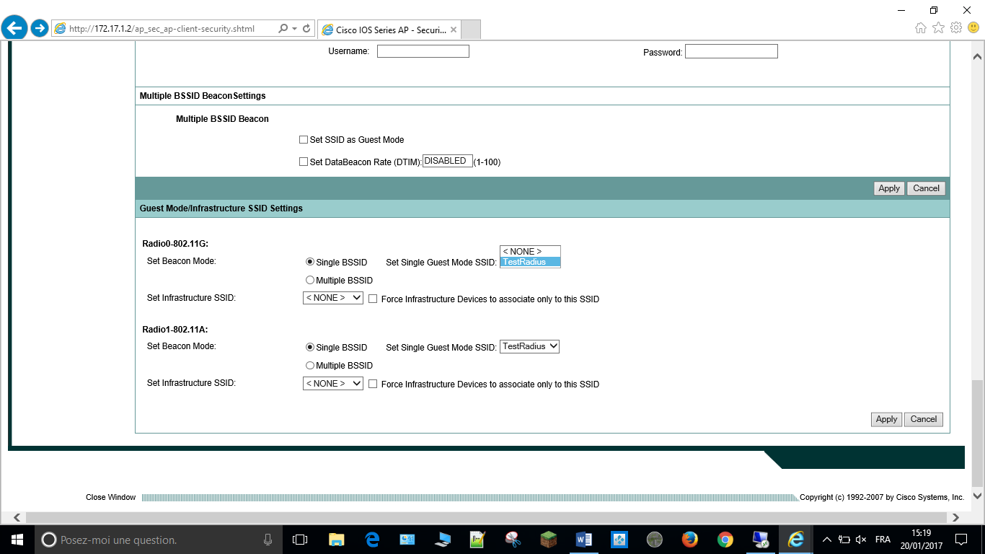Screen dimensions: 985x554
Task: Check the Set DataBeacon Rate (DTIM) box
Action: click(x=304, y=162)
